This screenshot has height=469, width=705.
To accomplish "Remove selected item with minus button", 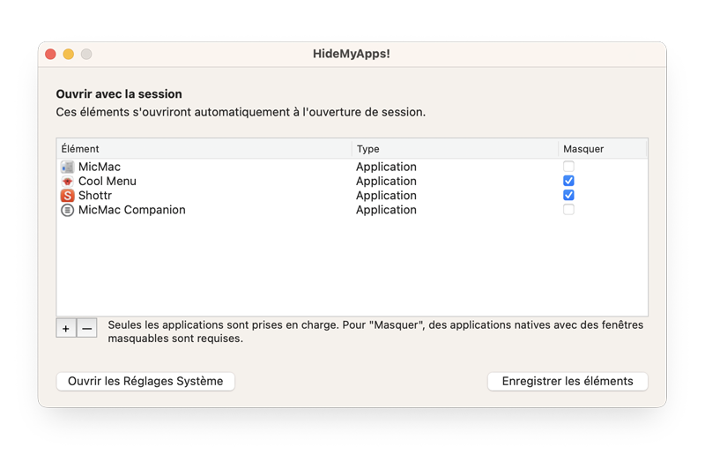I will [86, 328].
